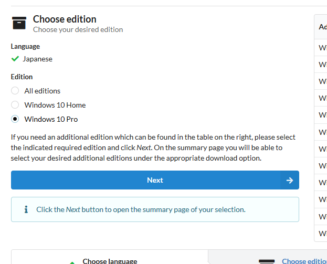The width and height of the screenshot is (327, 264).
Task: Click the hint text about the Next button
Action: point(140,209)
